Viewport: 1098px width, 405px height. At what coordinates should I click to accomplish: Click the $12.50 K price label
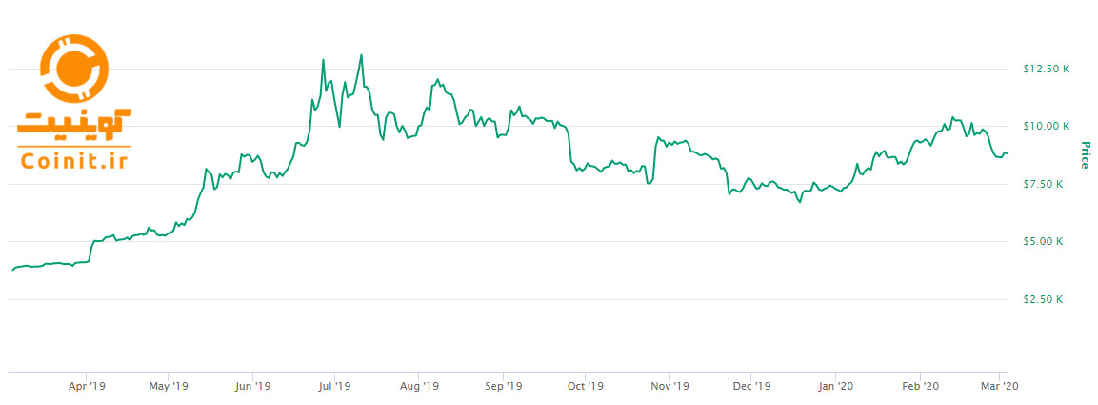(1044, 69)
